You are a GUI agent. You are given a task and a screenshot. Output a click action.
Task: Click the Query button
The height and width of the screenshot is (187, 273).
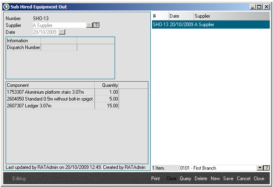185,179
